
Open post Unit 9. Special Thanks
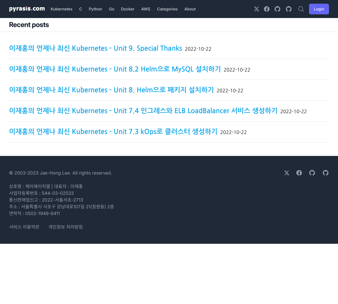tap(95, 48)
